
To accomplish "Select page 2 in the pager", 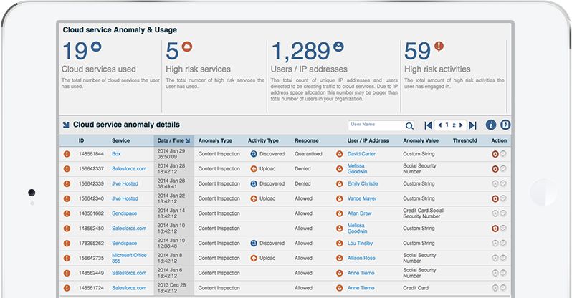I will 454,125.
